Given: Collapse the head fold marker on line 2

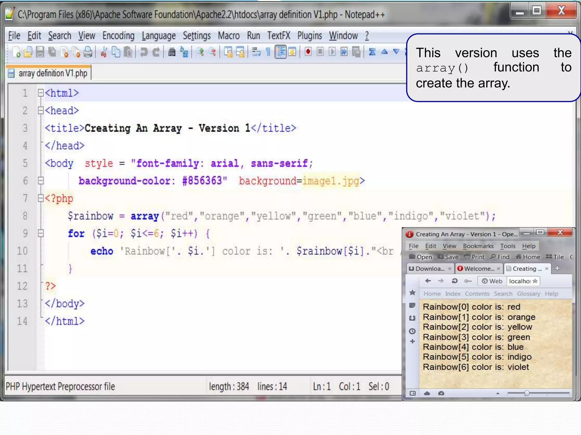Looking at the screenshot, I should pos(41,110).
